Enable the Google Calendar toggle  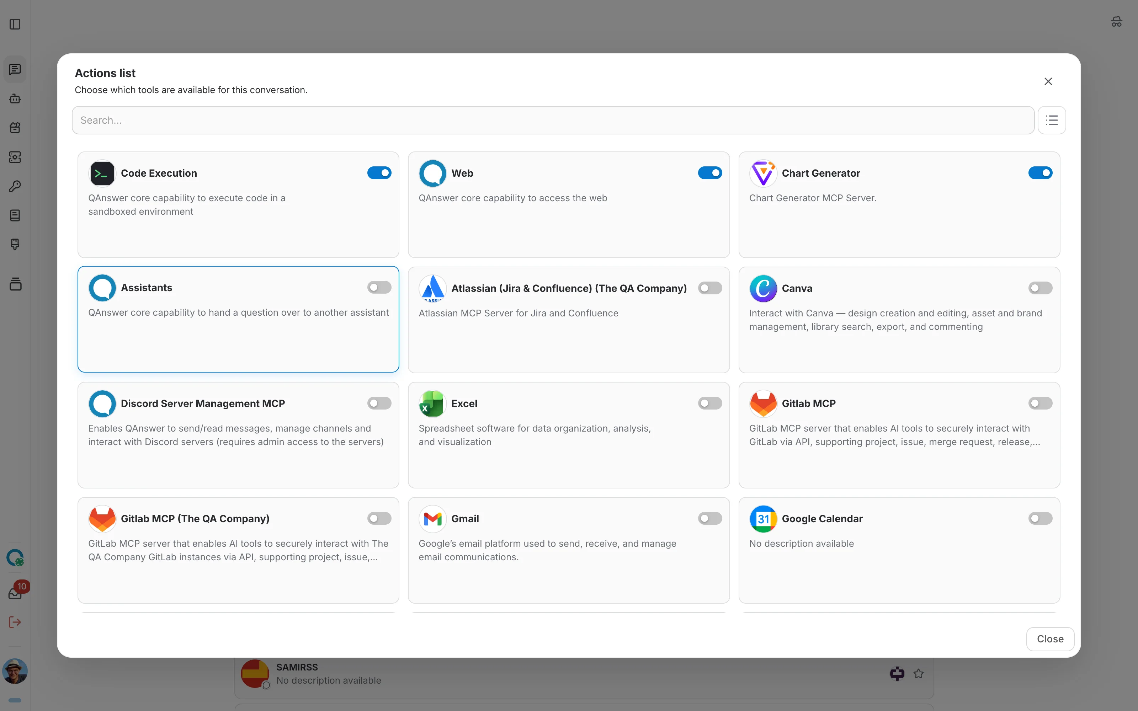1040,519
